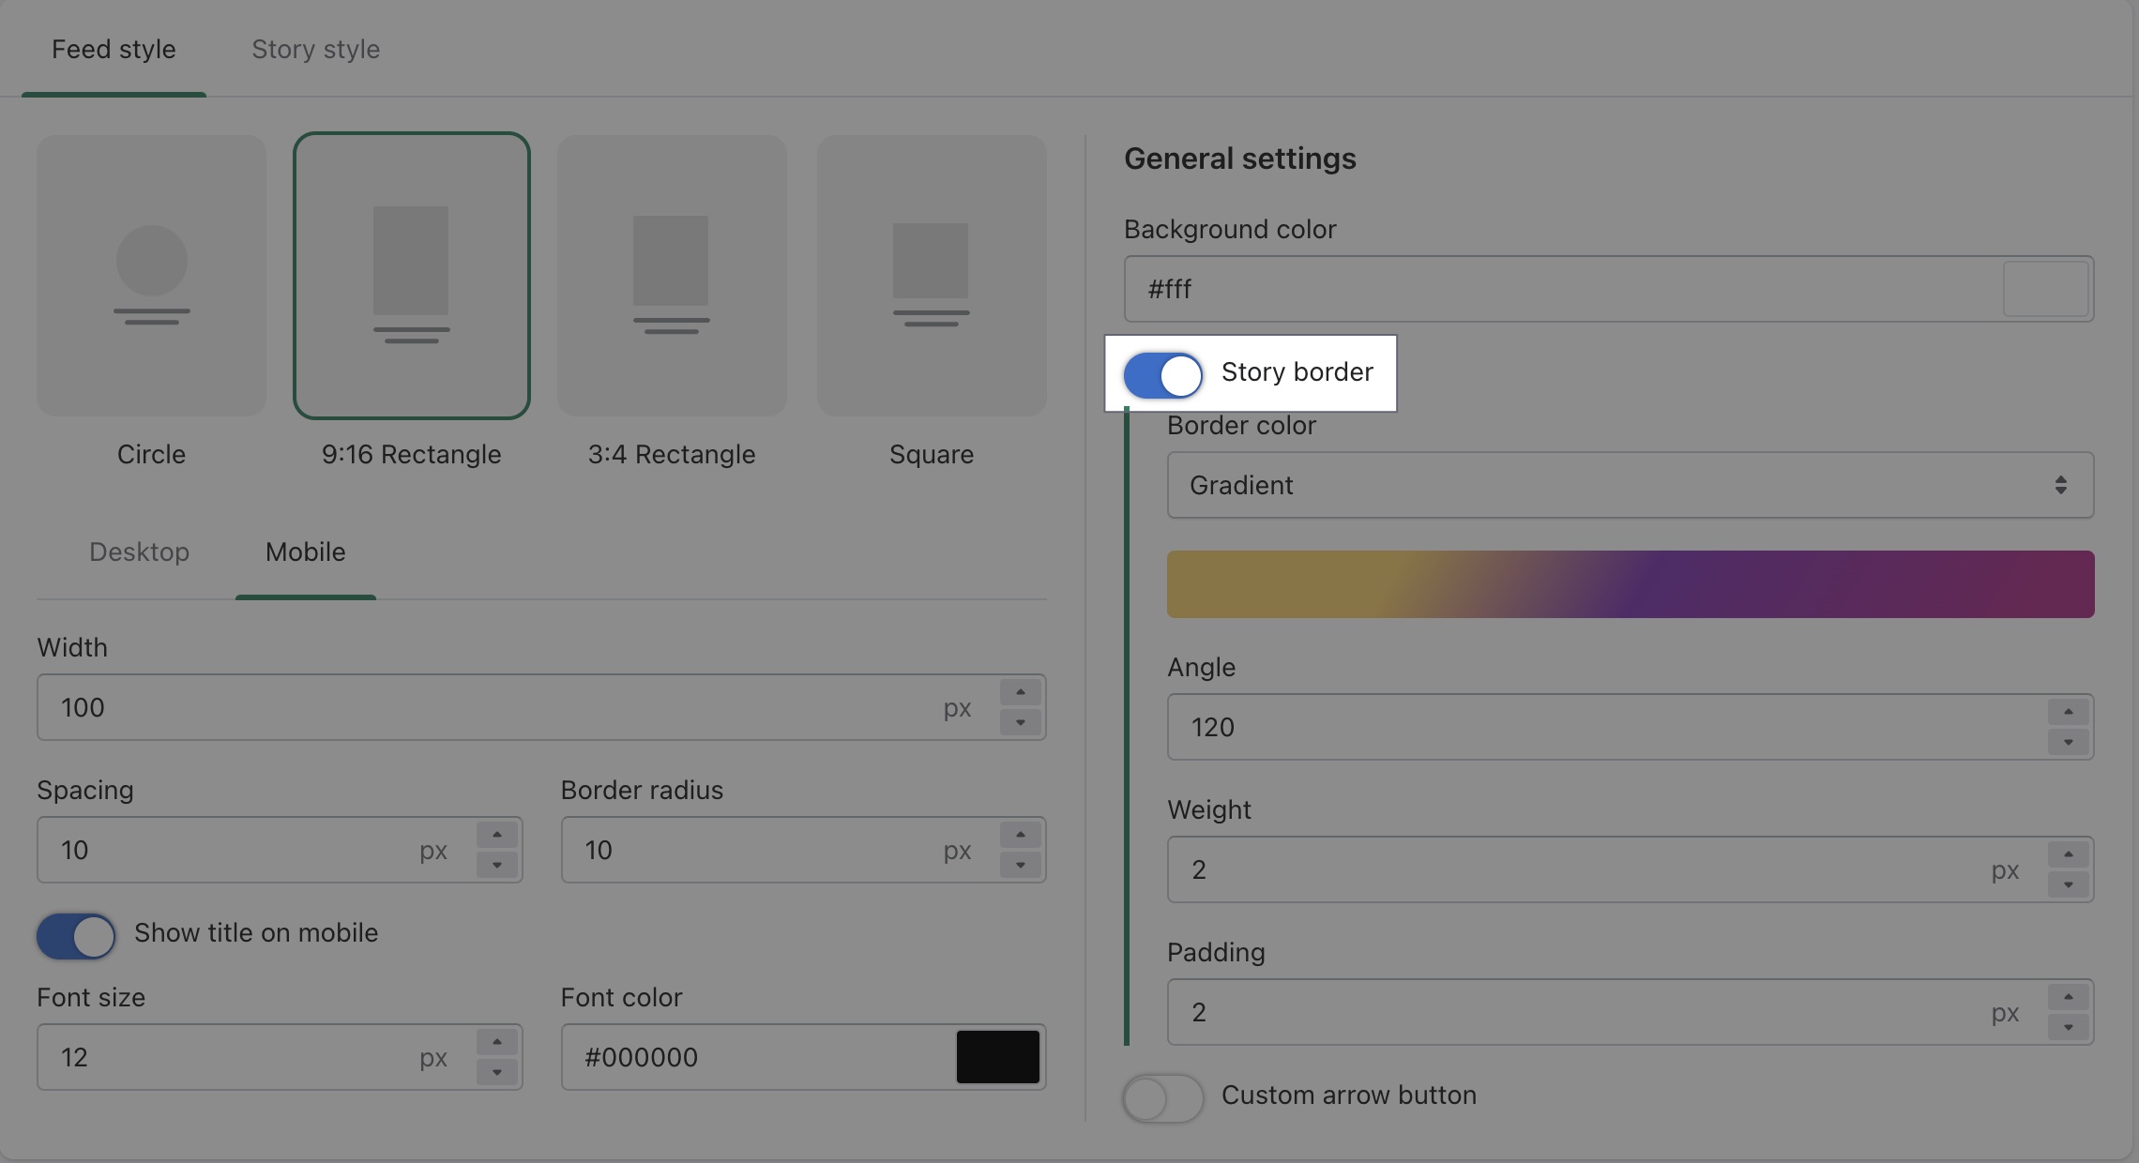This screenshot has width=2139, height=1163.
Task: Decrease Padding with down stepper arrow
Action: pyautogui.click(x=2068, y=1027)
